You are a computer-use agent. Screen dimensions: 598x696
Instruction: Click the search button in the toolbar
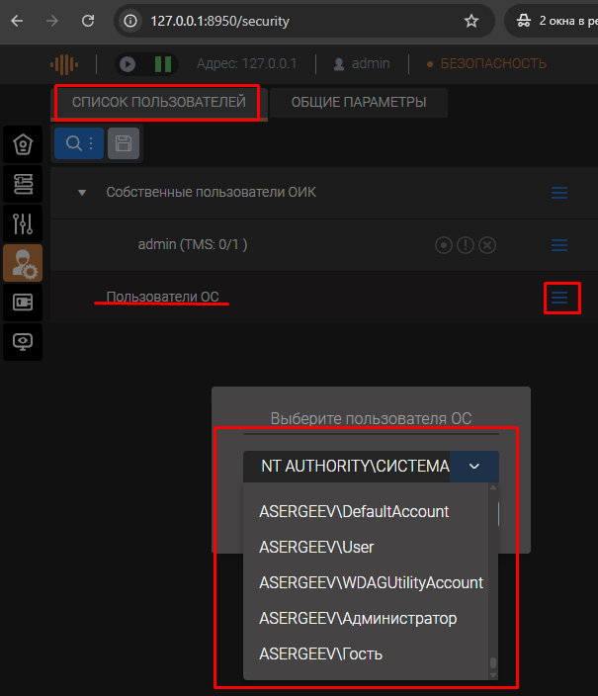click(x=74, y=143)
